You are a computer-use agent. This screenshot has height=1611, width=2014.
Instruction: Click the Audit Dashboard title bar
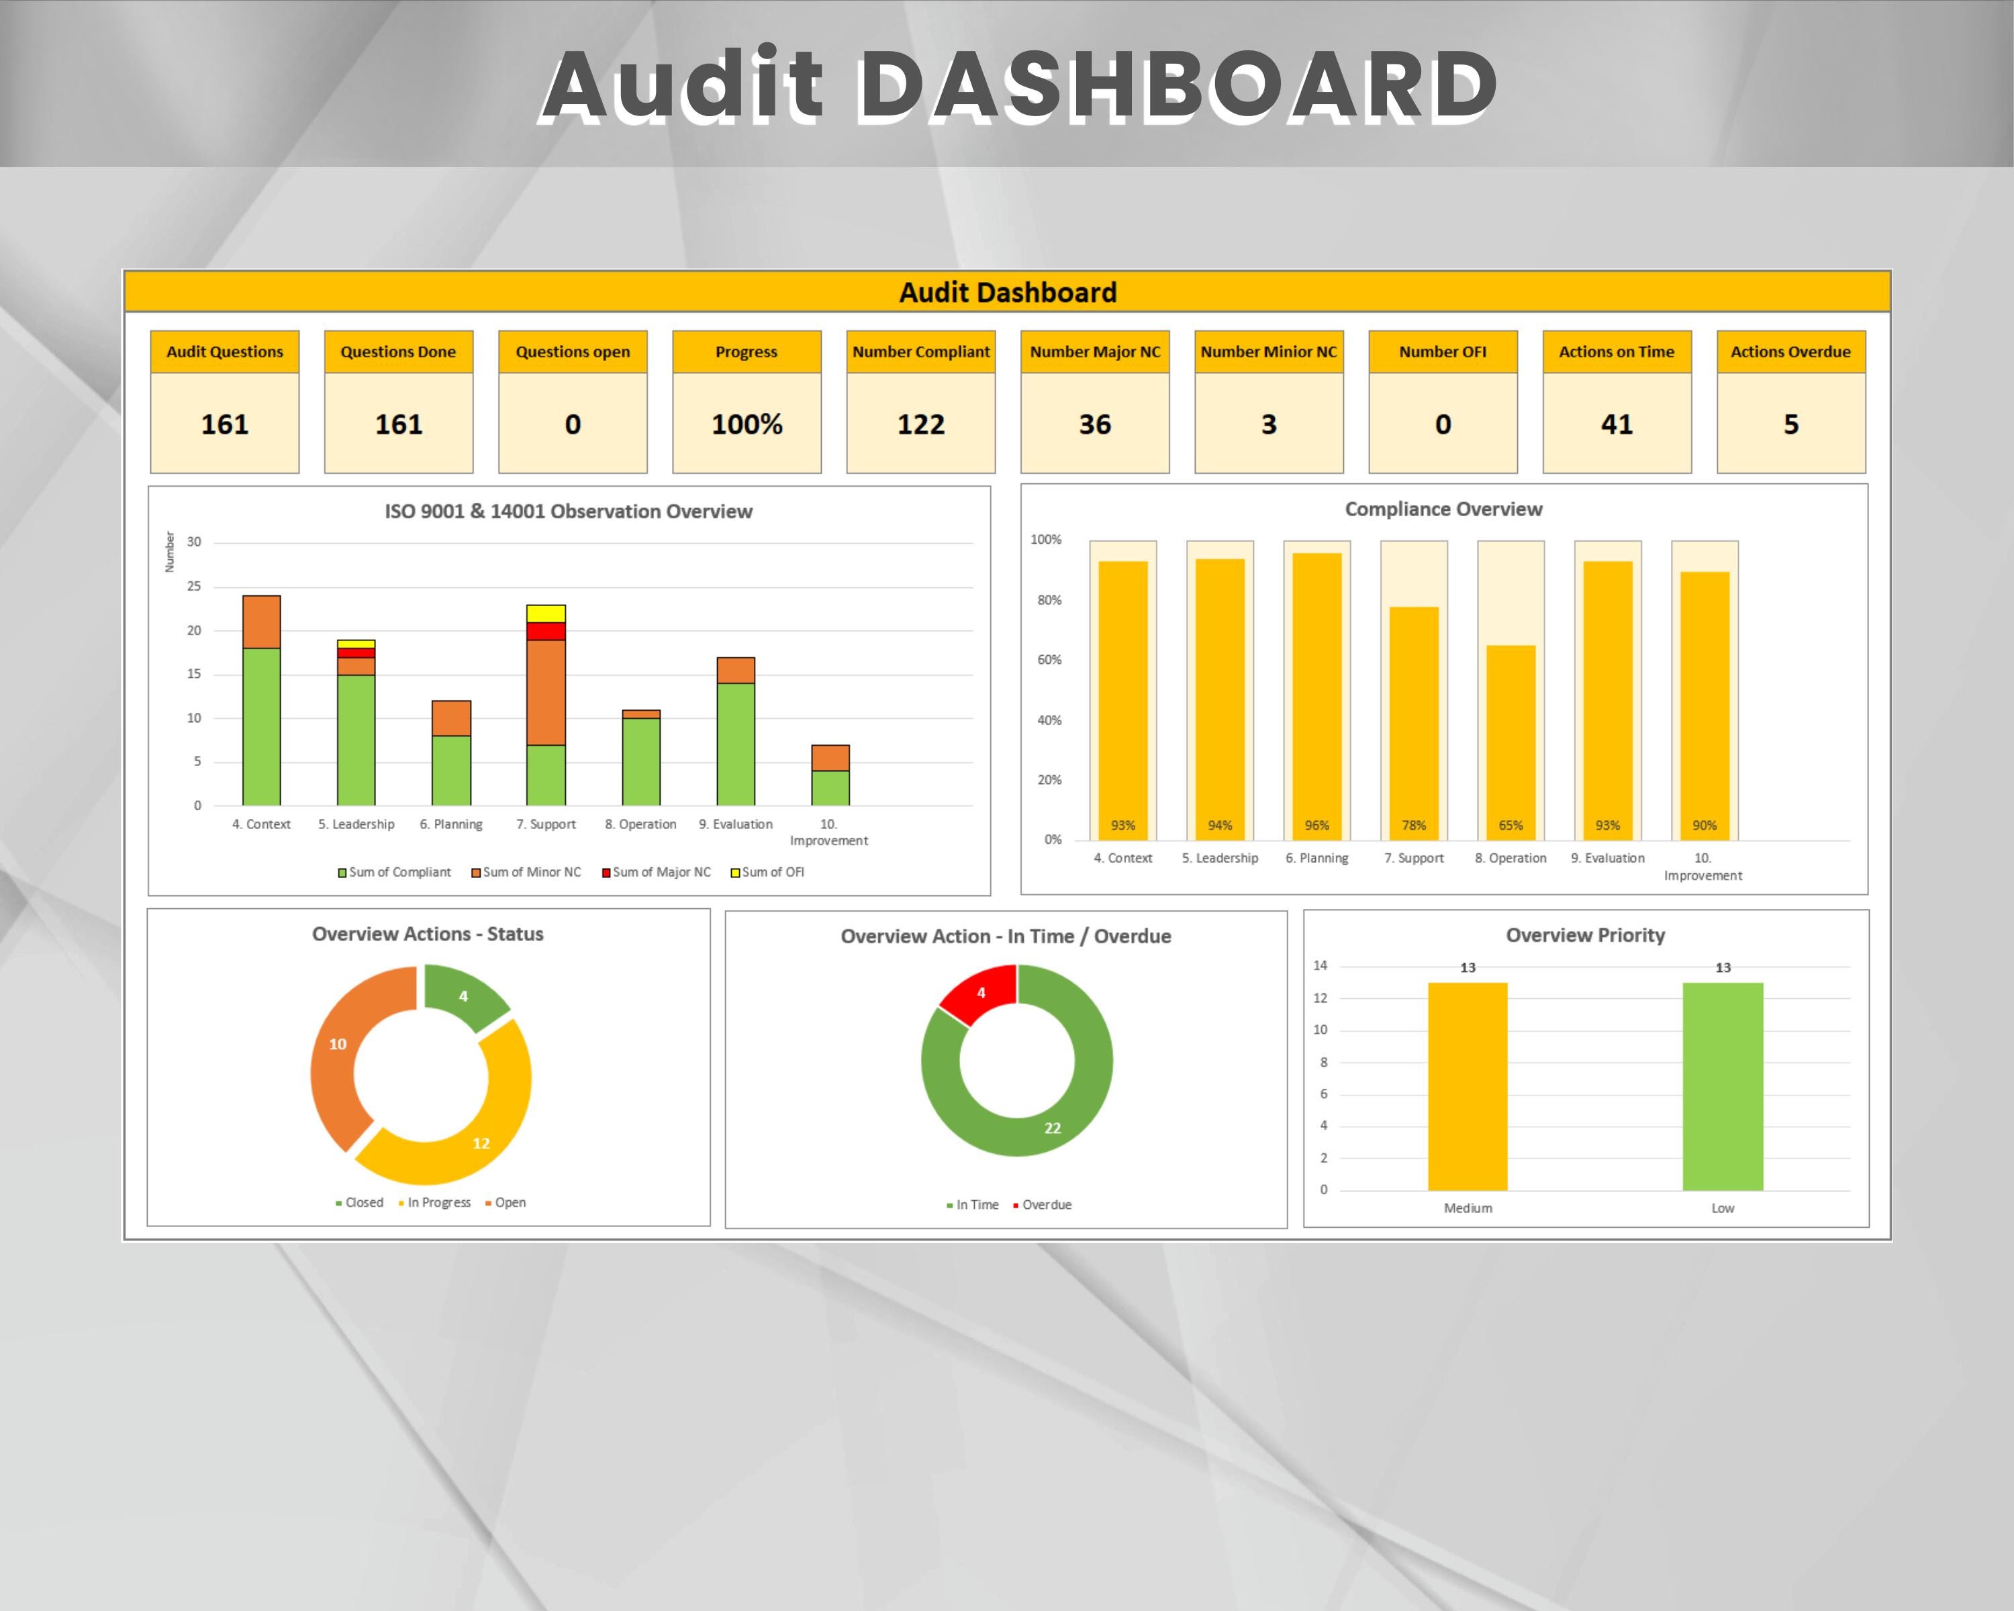pyautogui.click(x=1007, y=292)
